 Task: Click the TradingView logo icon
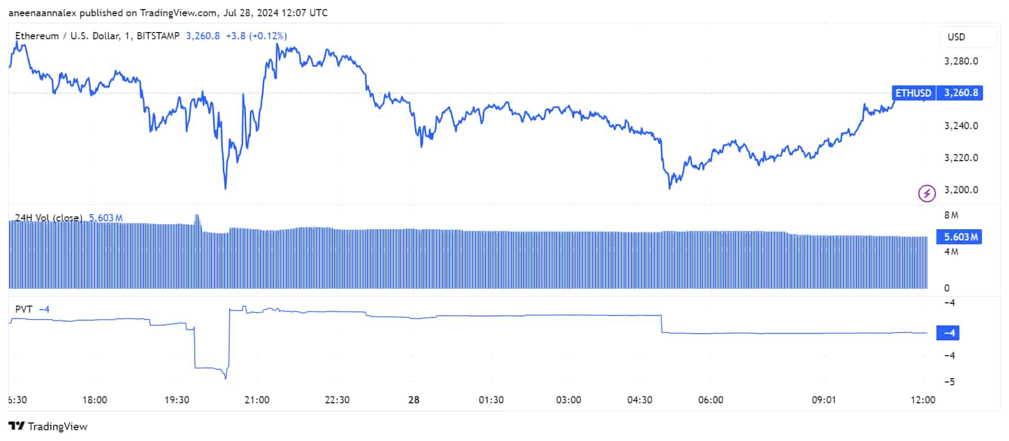coord(16,426)
